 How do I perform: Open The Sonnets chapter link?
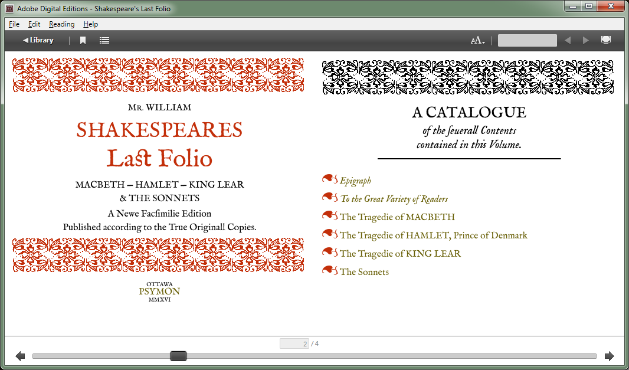[x=364, y=271]
